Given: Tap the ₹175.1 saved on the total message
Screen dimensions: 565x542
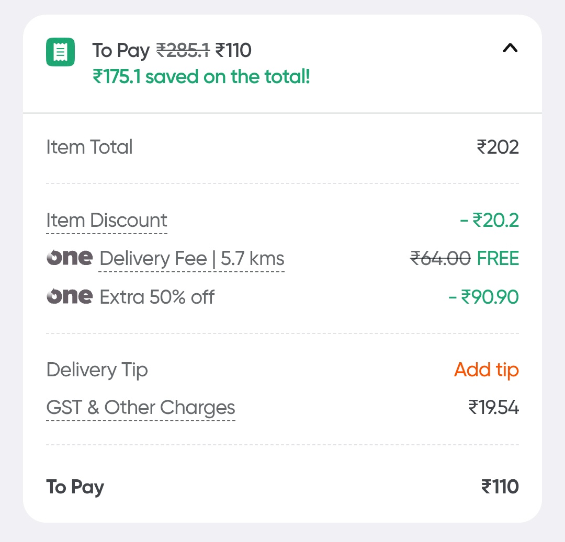Looking at the screenshot, I should [x=201, y=77].
